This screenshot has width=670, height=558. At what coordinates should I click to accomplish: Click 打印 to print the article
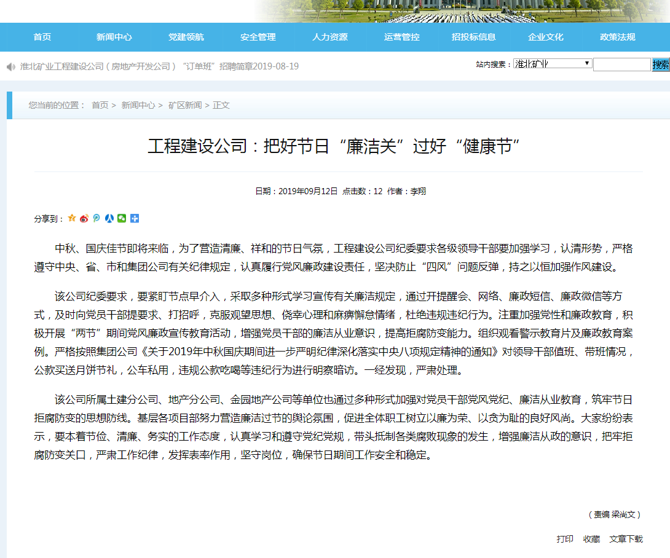pyautogui.click(x=565, y=539)
